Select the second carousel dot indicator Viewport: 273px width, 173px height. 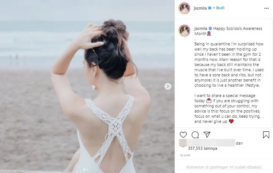click(87, 169)
